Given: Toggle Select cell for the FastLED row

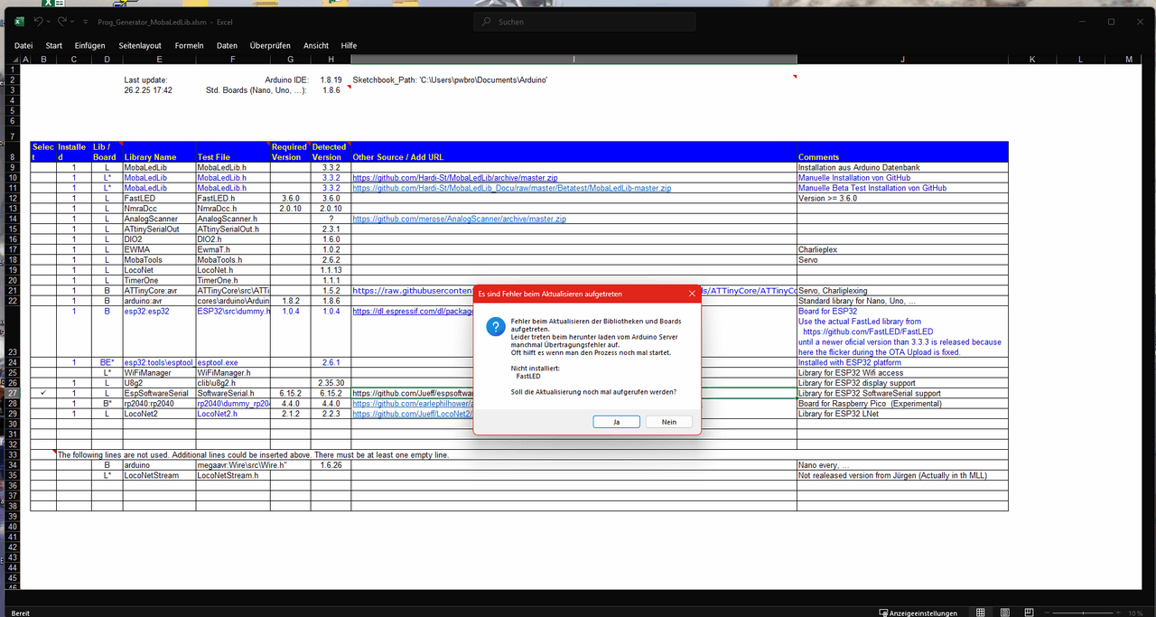Looking at the screenshot, I should [43, 198].
